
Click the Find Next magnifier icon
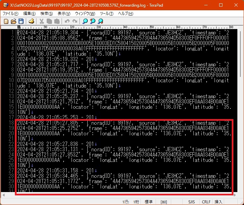point(100,21)
